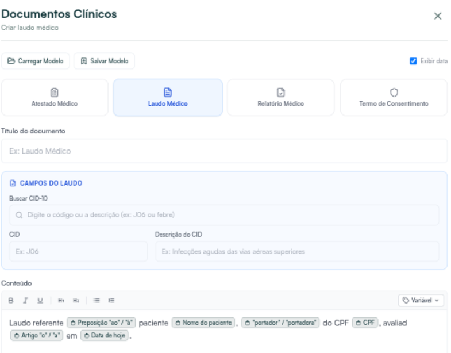The image size is (451, 353).
Task: Apply Heading 2 style
Action: click(76, 301)
